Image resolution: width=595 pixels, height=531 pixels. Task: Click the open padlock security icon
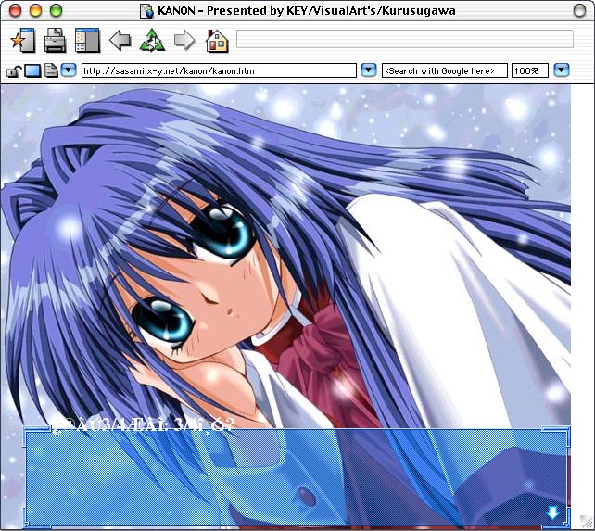tap(13, 71)
